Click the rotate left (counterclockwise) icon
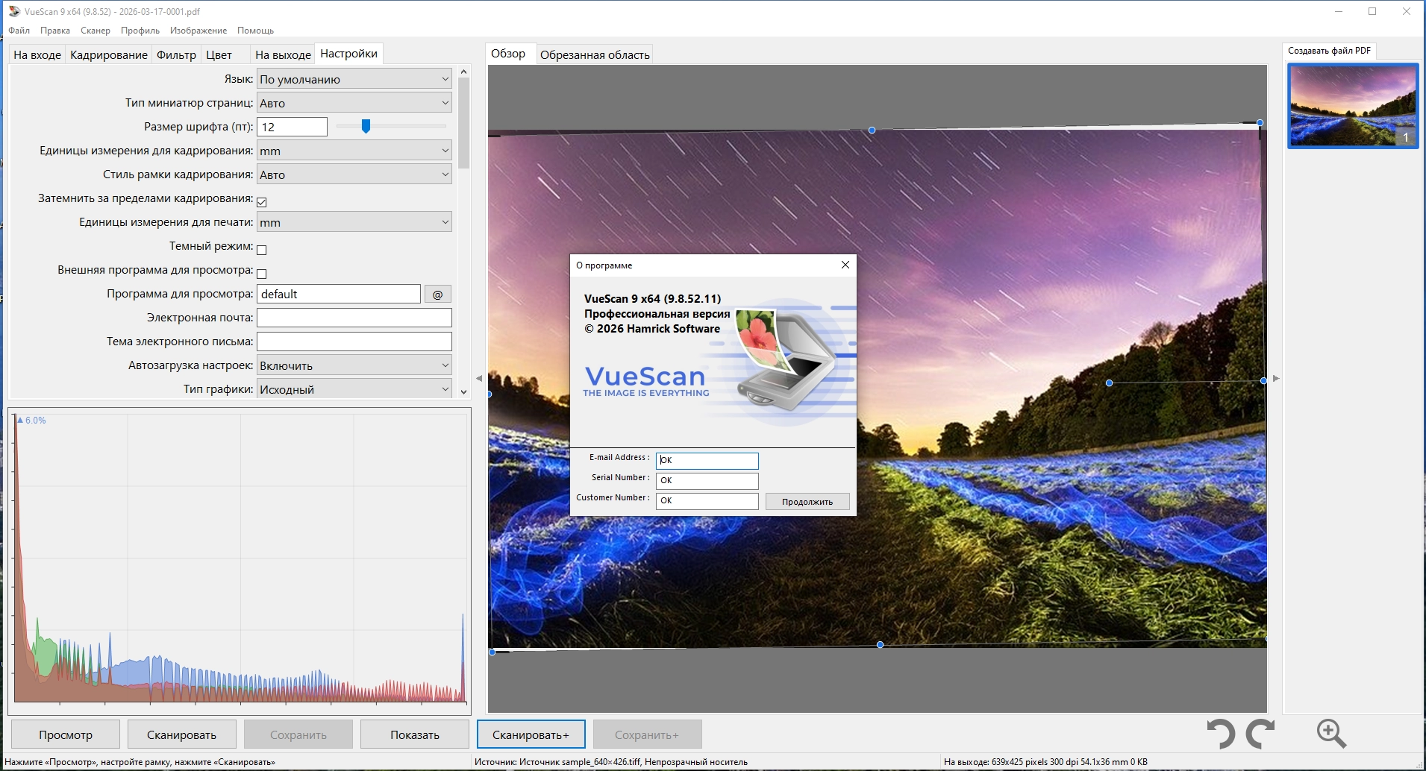1426x771 pixels. (x=1221, y=734)
